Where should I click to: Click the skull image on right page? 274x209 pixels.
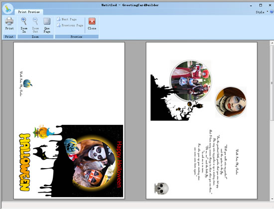(161, 188)
